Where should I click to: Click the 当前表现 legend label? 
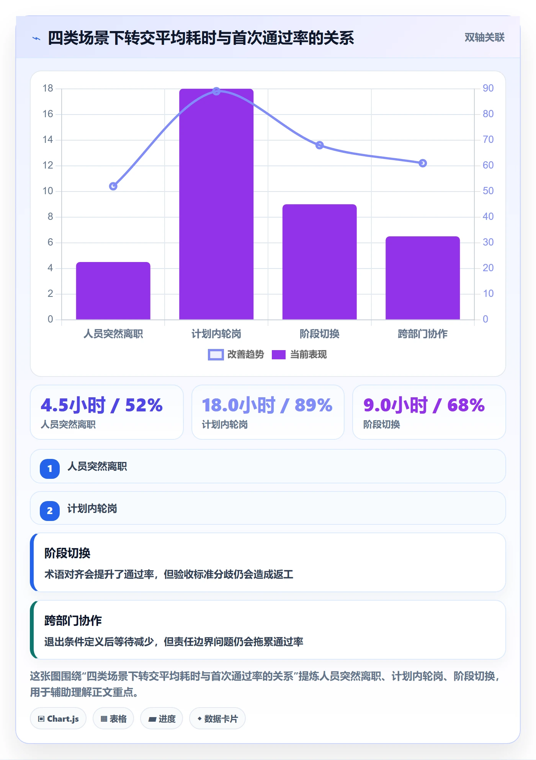308,355
